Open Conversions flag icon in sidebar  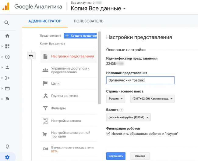tap(7, 99)
